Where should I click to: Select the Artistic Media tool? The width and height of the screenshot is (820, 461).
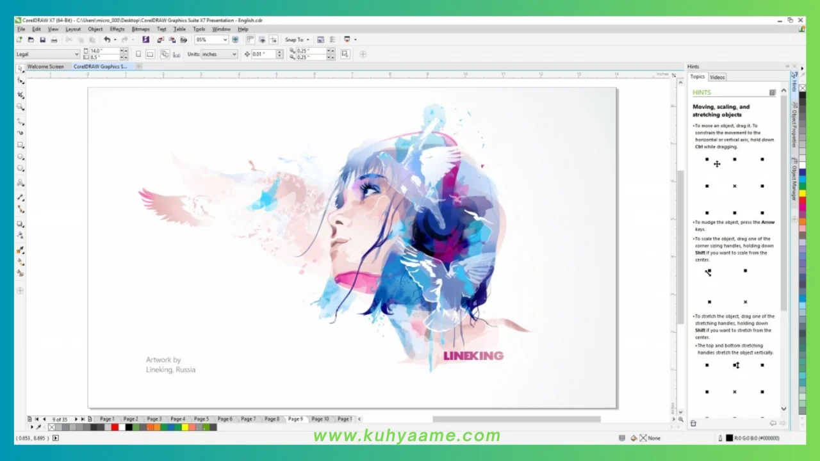click(20, 133)
